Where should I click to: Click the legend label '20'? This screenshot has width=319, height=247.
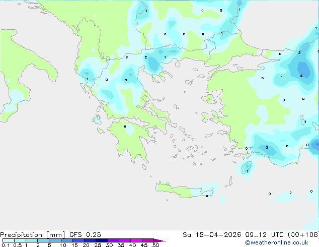click(86, 245)
